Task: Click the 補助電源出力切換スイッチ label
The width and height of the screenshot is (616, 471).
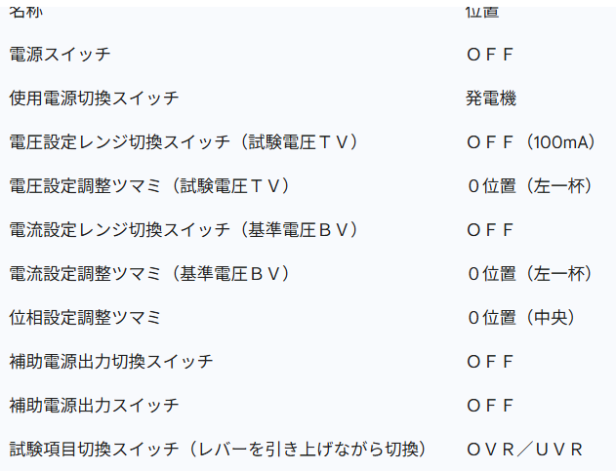Action: (110, 361)
